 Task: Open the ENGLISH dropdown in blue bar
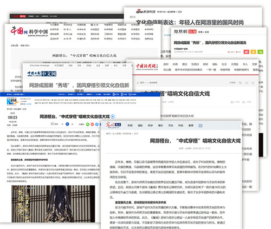tap(62, 94)
